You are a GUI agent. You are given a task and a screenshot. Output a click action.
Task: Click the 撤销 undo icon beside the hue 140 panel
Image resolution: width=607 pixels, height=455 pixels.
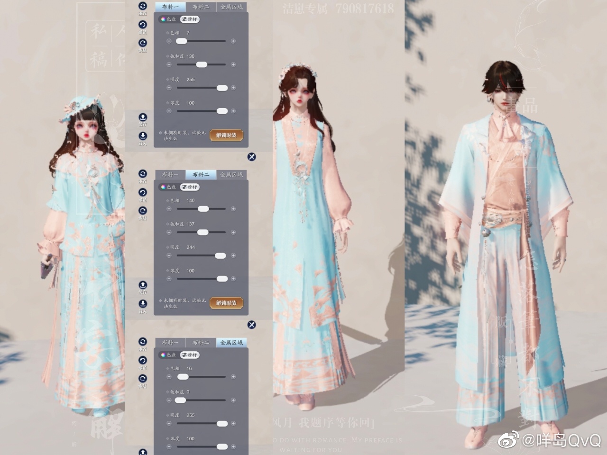click(143, 192)
